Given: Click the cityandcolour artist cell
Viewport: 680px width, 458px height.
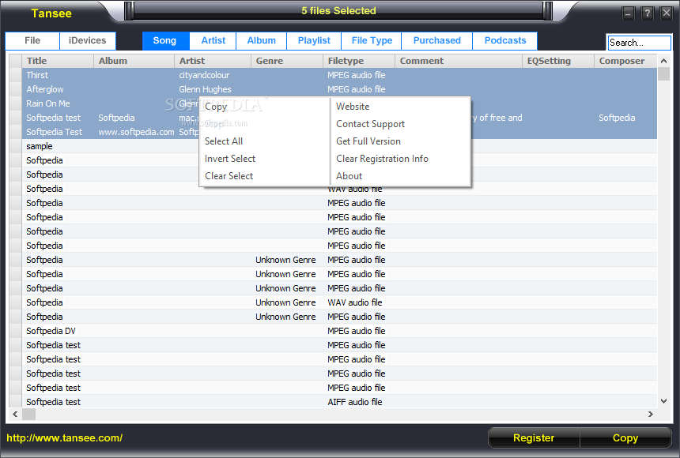Looking at the screenshot, I should [x=204, y=75].
